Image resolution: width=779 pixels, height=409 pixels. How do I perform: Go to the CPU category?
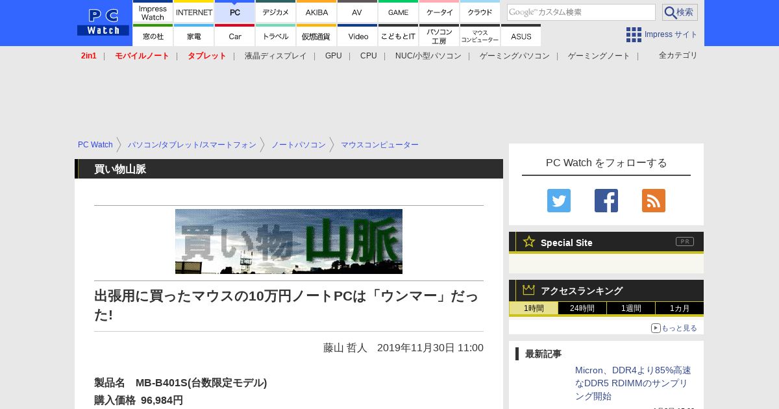click(x=369, y=56)
